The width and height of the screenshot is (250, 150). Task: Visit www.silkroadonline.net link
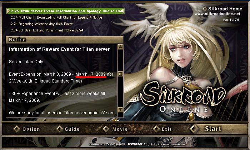(x=217, y=14)
